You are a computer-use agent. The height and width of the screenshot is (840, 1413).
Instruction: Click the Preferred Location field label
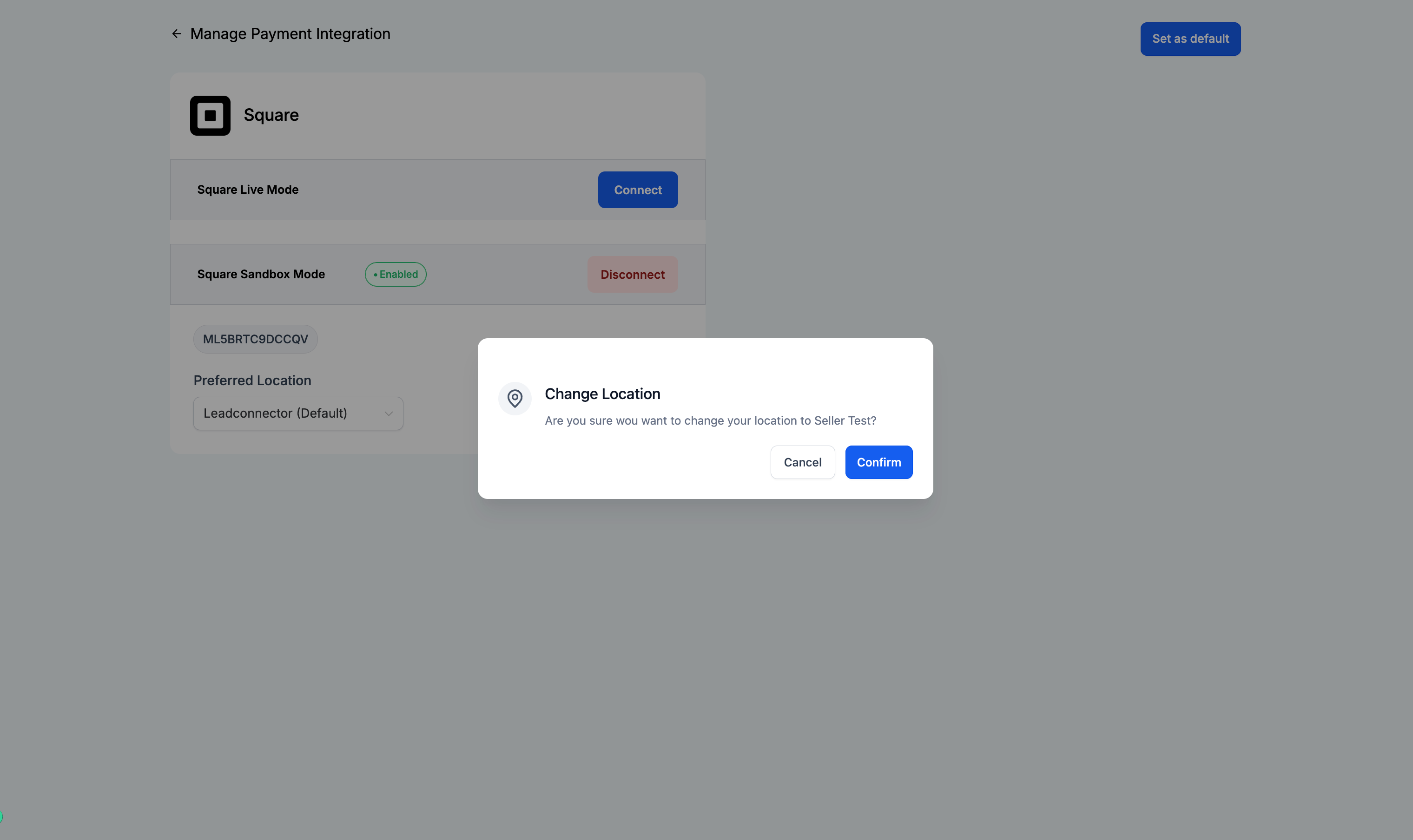point(252,381)
